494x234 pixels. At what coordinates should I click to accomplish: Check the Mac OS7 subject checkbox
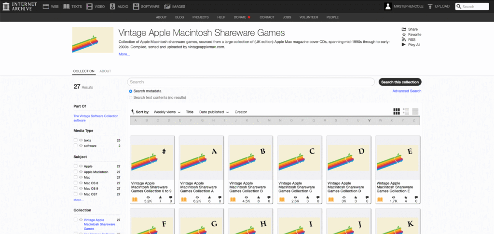pyautogui.click(x=76, y=194)
